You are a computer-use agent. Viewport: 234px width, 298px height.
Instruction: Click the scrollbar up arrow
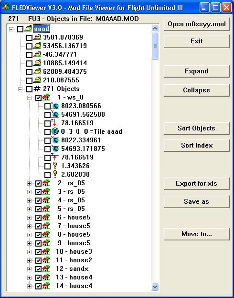(155, 29)
